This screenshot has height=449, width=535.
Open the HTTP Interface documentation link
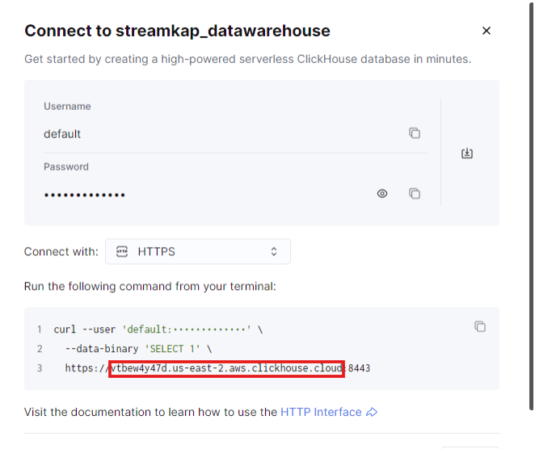(x=329, y=412)
